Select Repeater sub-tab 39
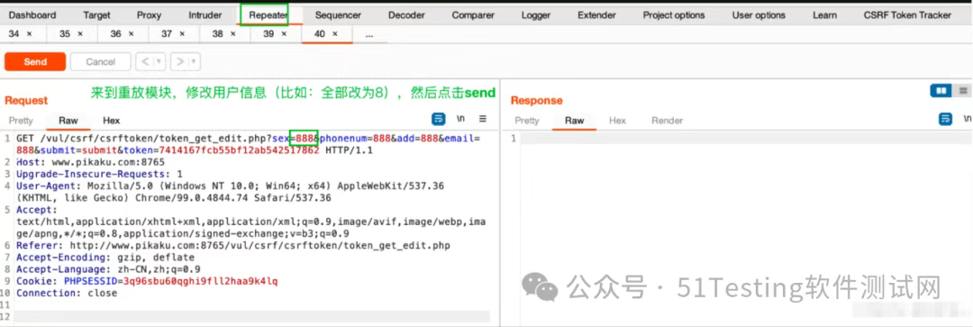Screen dimensions: 973x327 pyautogui.click(x=268, y=34)
